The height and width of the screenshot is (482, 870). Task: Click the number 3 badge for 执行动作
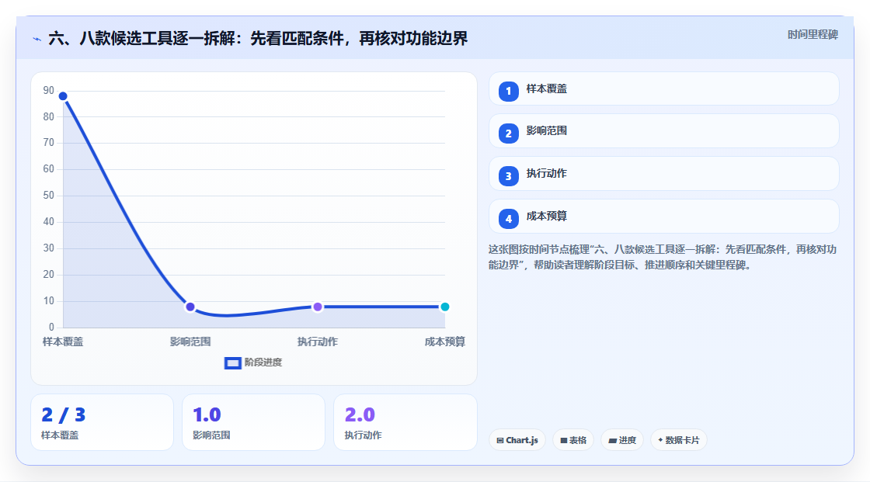click(508, 176)
